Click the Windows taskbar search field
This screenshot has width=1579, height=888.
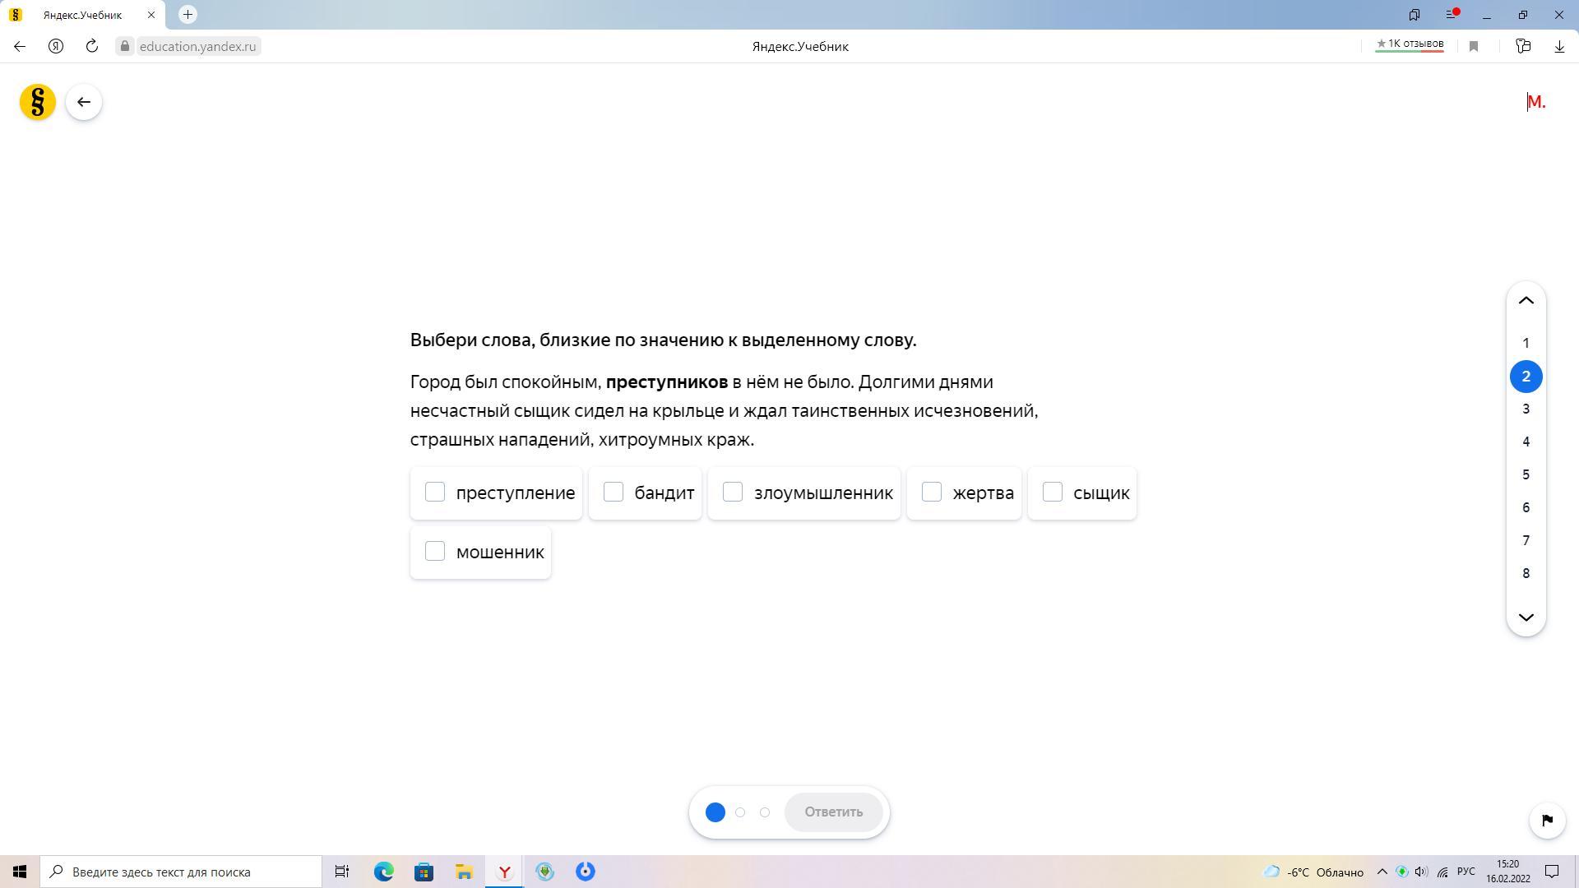181,872
